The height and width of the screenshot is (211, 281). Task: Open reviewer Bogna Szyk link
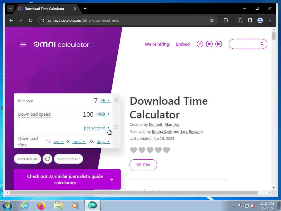(162, 132)
